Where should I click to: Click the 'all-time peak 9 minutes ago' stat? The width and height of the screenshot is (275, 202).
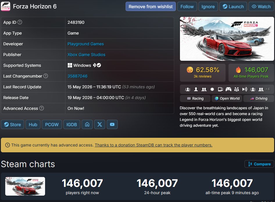(x=232, y=186)
